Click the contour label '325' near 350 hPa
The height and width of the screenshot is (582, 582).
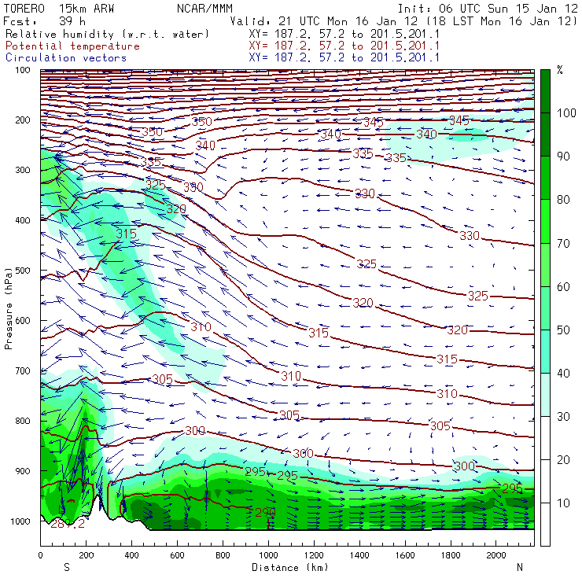point(155,185)
